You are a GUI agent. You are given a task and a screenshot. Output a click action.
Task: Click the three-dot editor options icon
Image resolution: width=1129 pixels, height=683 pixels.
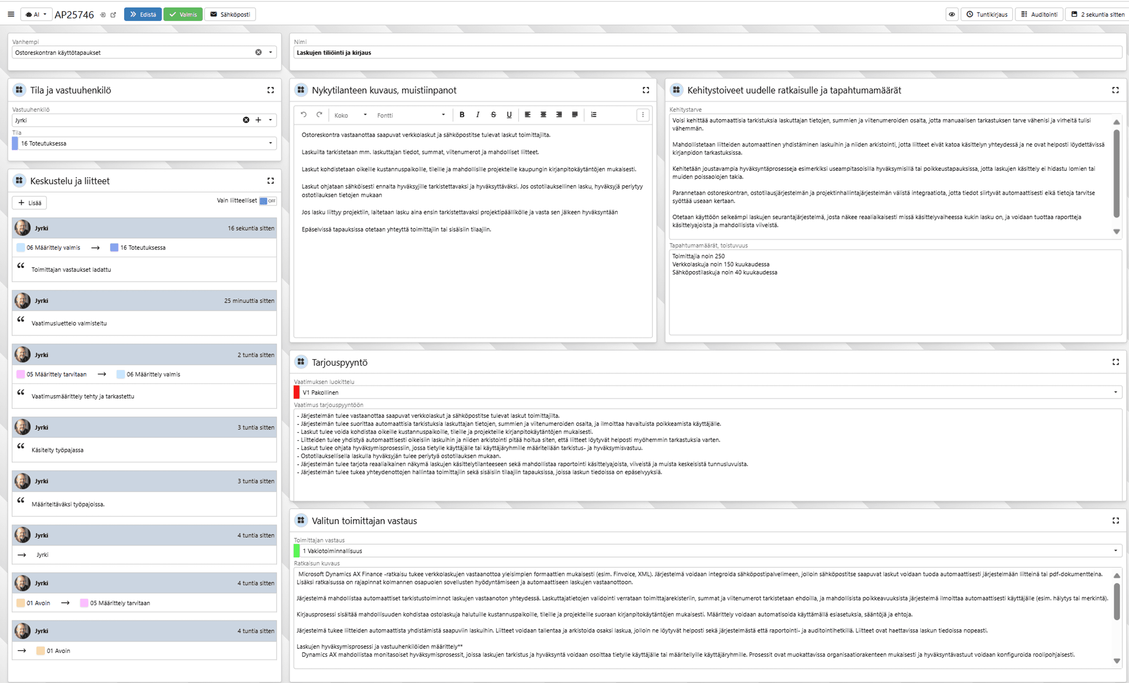pyautogui.click(x=643, y=115)
